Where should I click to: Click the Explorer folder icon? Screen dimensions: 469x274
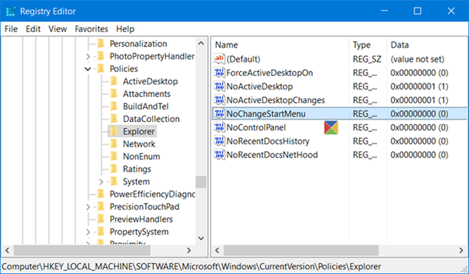click(x=114, y=132)
